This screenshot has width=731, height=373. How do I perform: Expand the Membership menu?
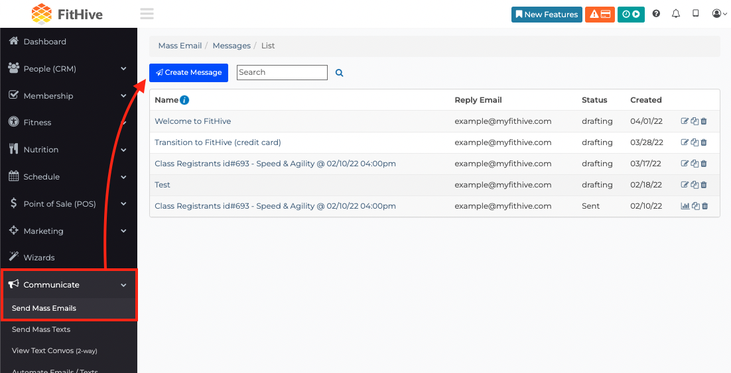pos(68,95)
